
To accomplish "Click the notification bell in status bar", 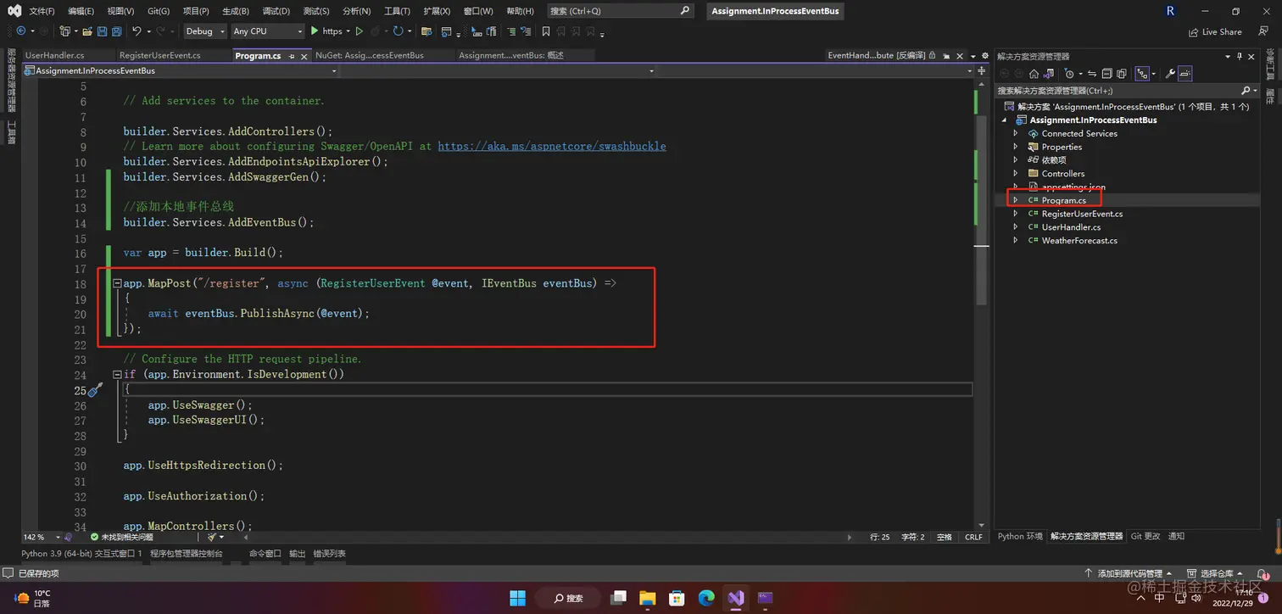I will tap(1263, 573).
